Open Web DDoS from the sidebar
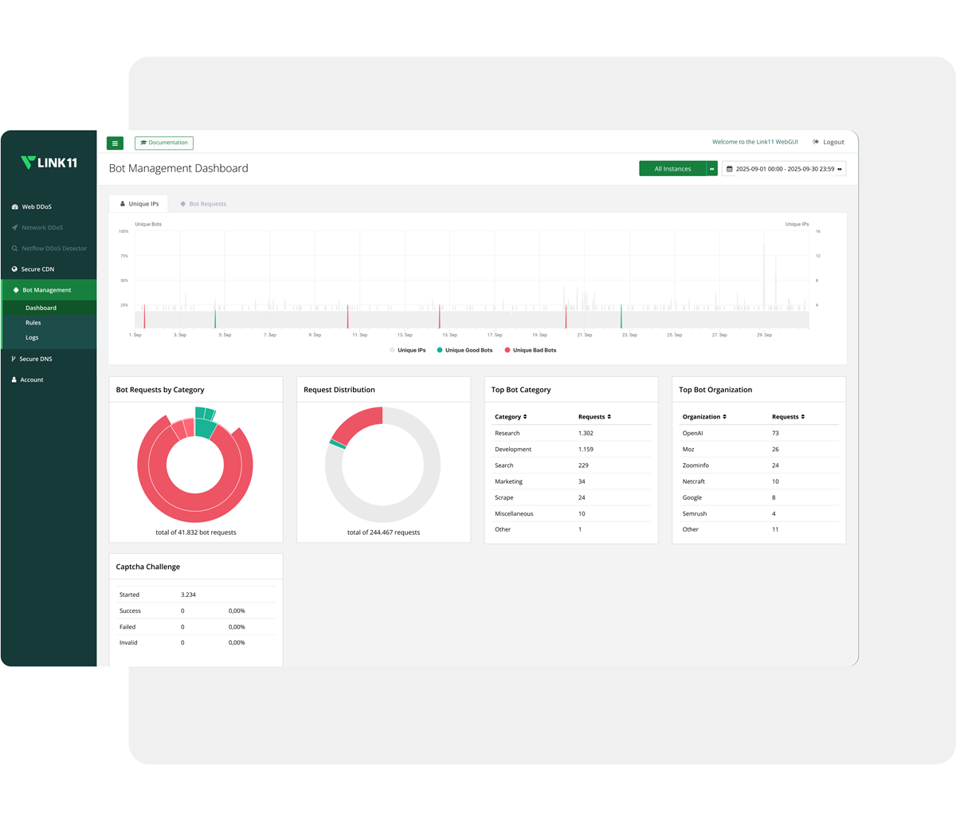Image resolution: width=956 pixels, height=821 pixels. (x=37, y=207)
